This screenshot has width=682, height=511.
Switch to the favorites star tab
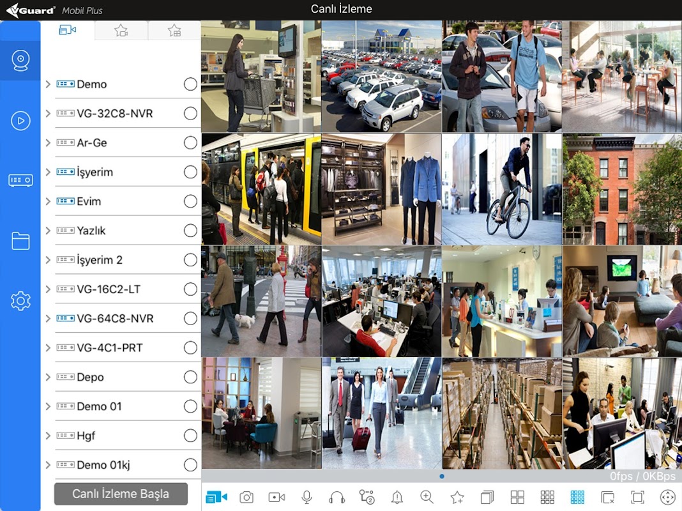121,31
